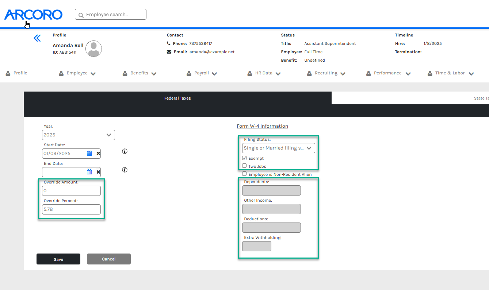Screen dimensions: 489x290
Task: Click the email envelope icon
Action: click(x=169, y=52)
